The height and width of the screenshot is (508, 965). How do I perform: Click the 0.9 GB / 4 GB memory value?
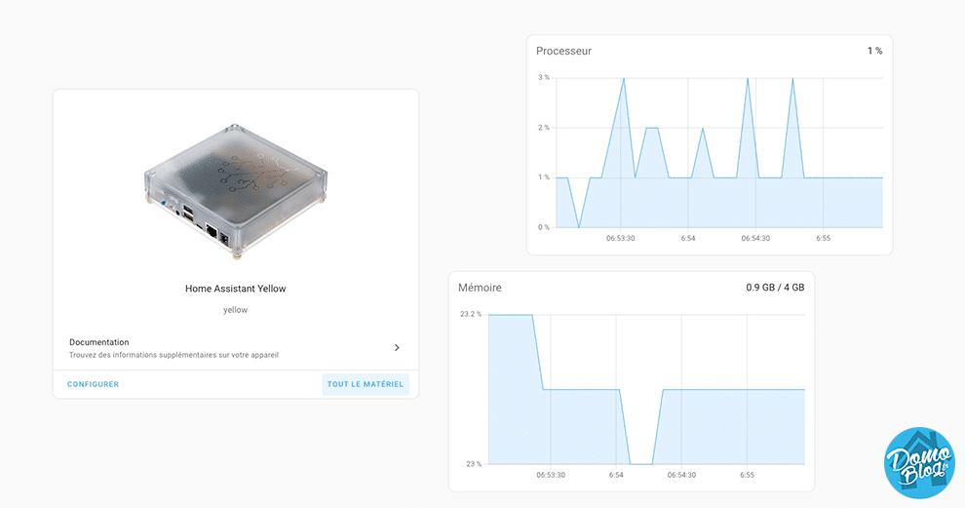point(775,288)
